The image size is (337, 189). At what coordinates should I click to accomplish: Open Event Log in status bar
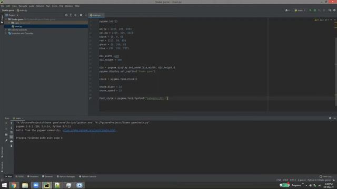tap(325, 176)
